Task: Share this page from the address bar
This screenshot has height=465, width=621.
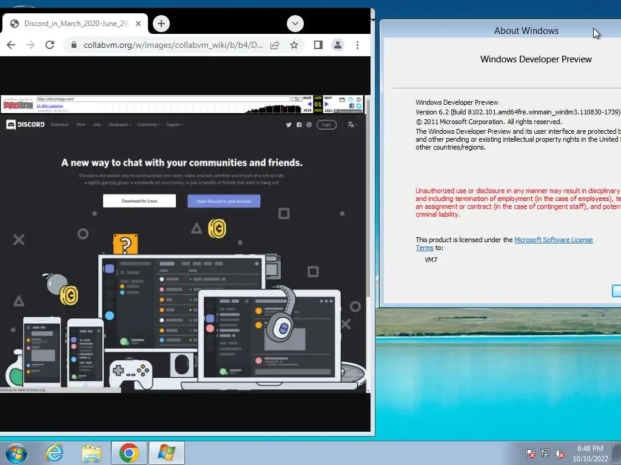Action: point(275,45)
